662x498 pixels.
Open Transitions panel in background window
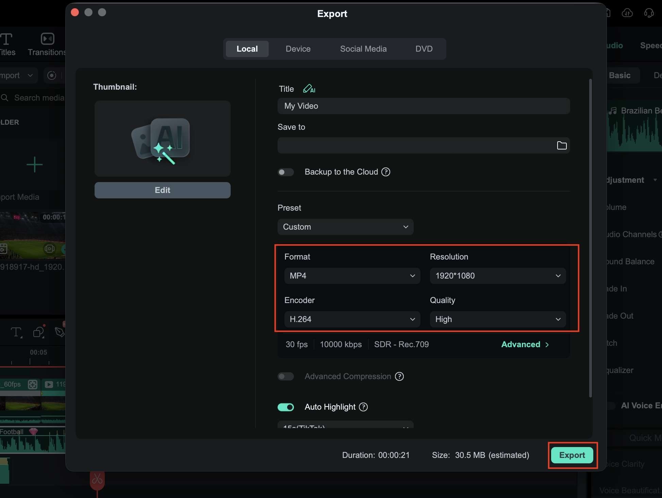(47, 45)
